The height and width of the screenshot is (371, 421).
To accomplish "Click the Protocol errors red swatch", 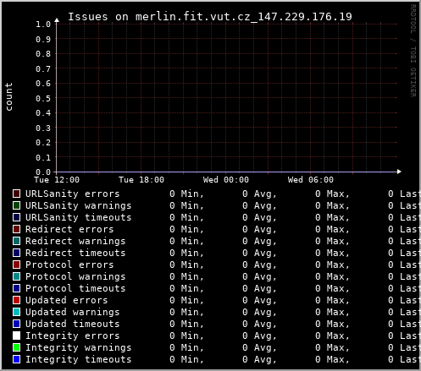I will [17, 265].
